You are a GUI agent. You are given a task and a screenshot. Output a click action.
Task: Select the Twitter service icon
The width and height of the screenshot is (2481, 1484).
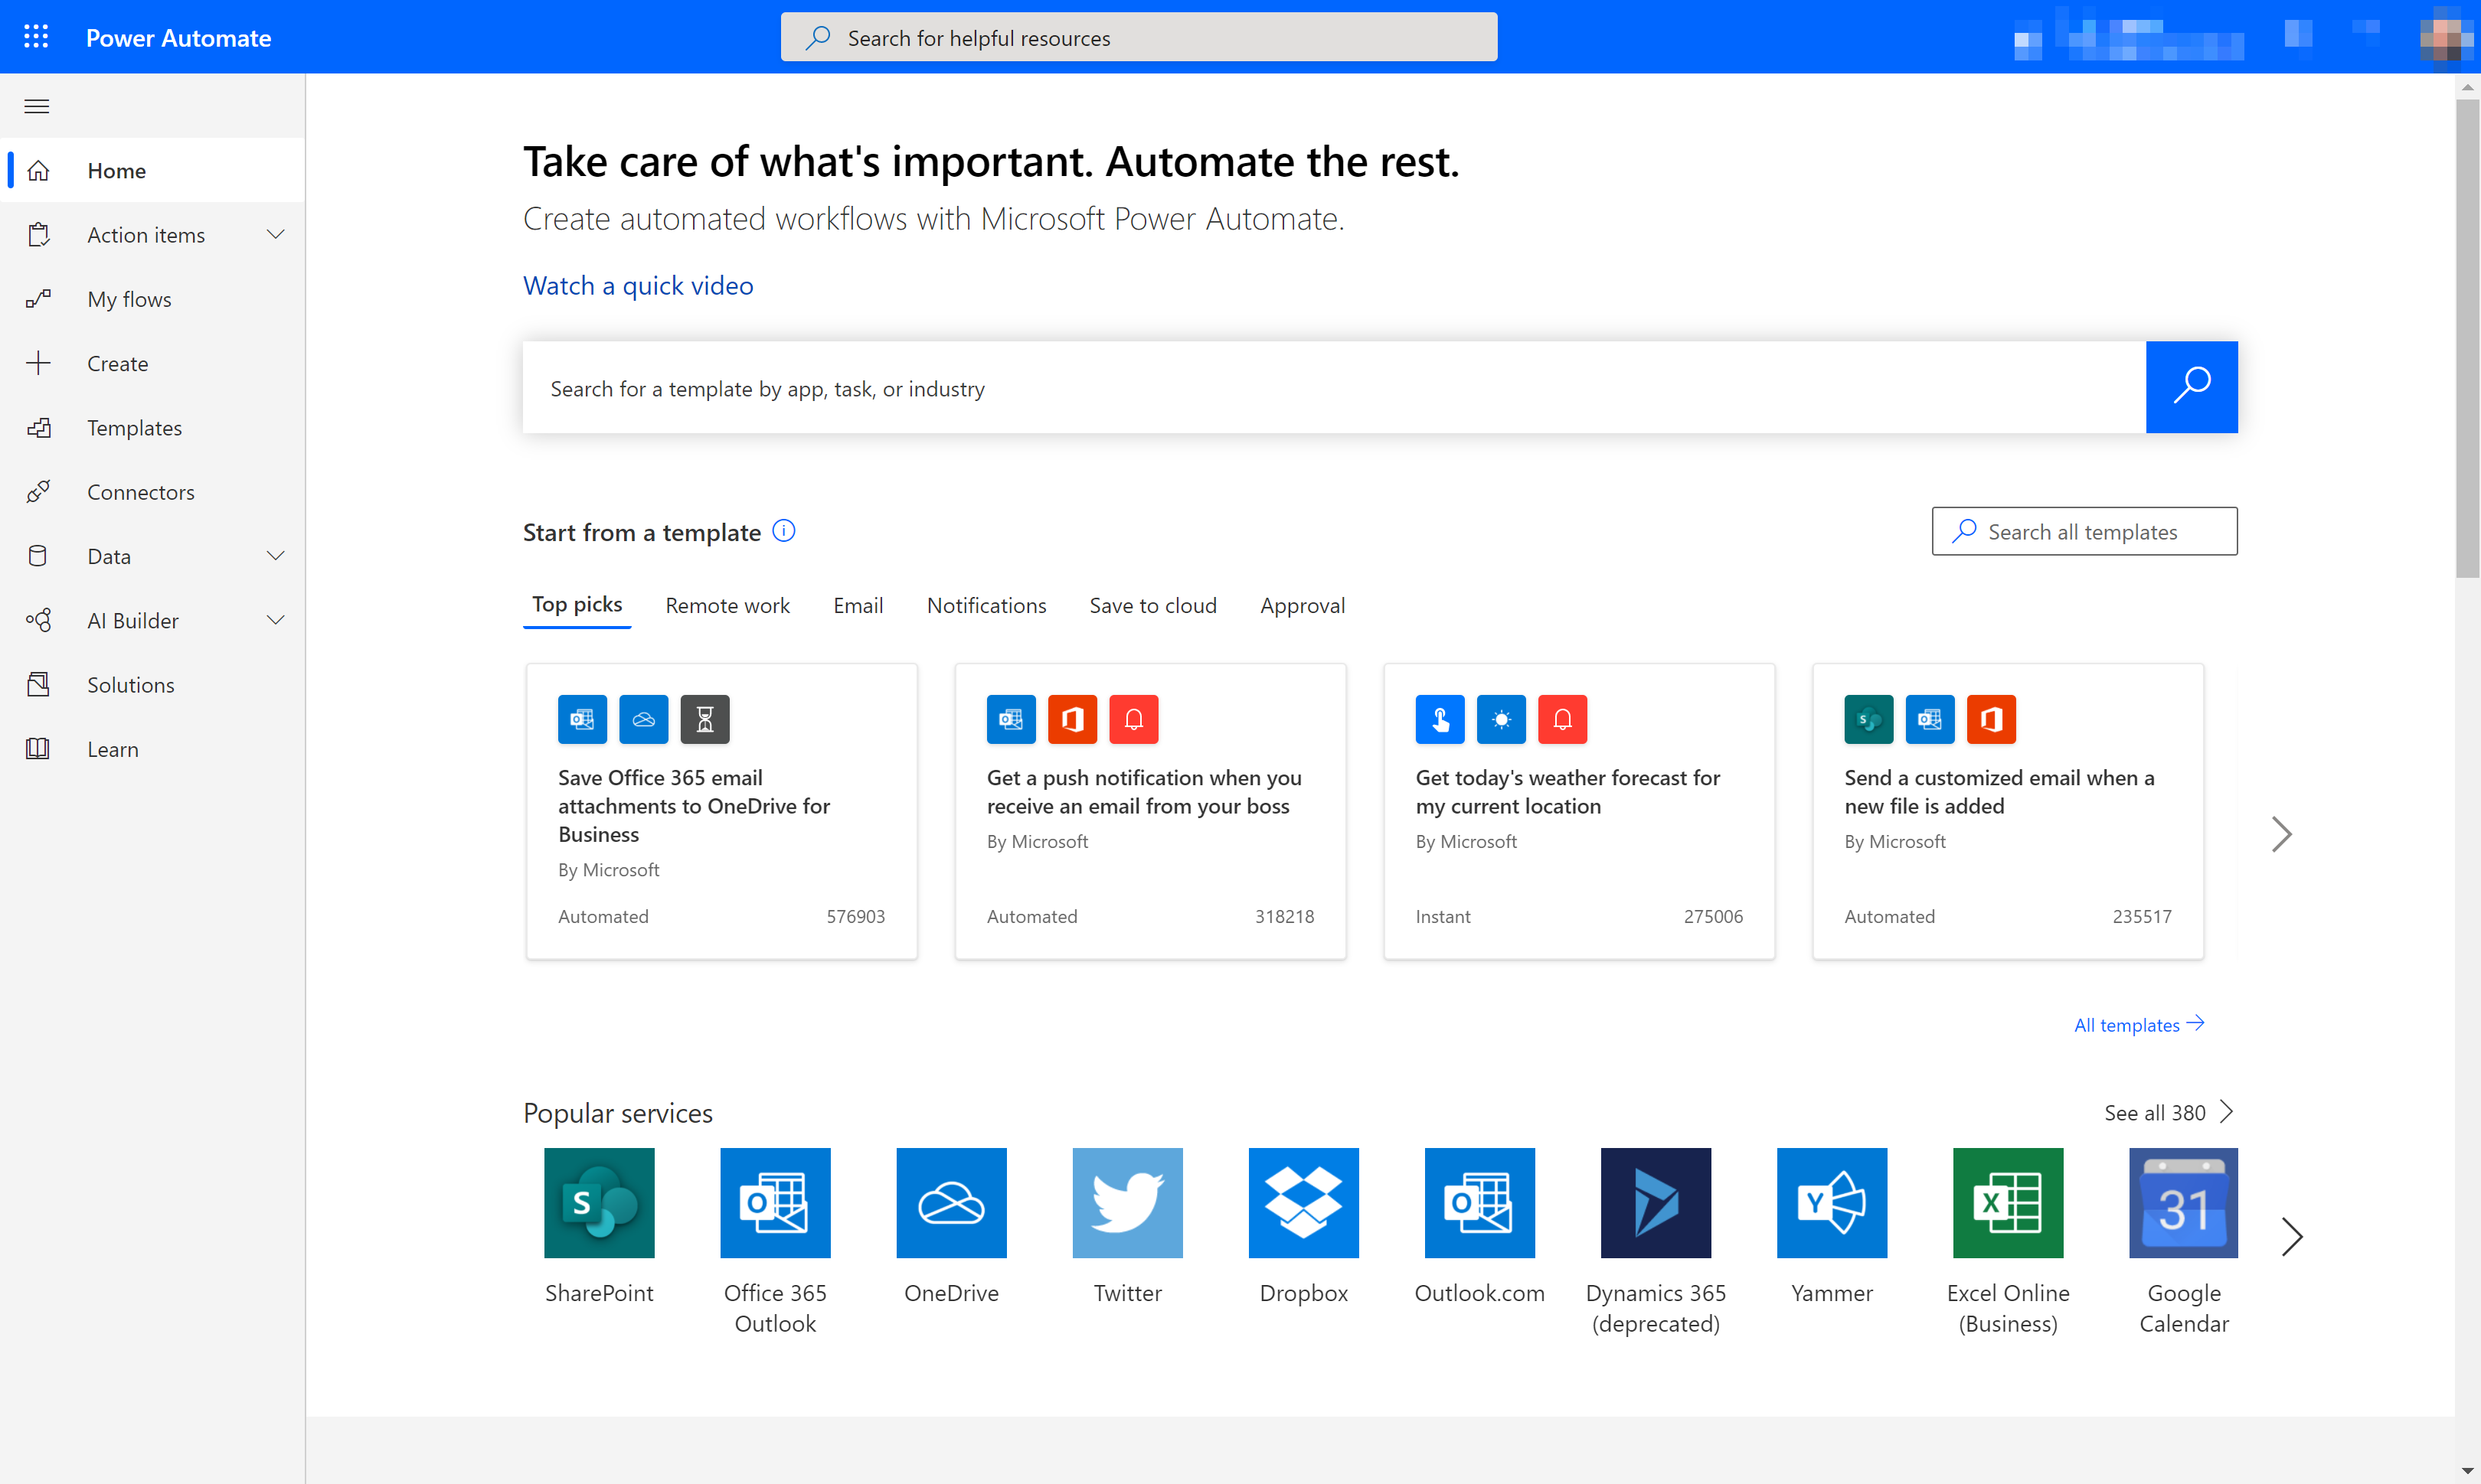1126,1202
